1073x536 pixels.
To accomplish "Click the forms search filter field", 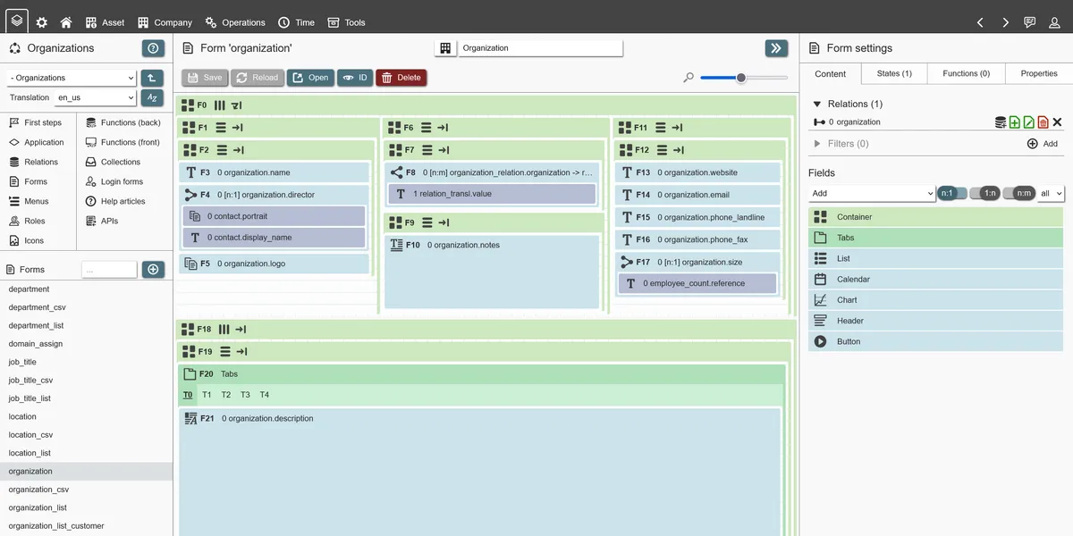I will tap(109, 269).
